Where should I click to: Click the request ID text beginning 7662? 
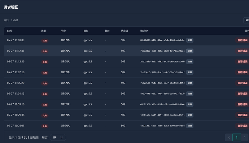162,83
